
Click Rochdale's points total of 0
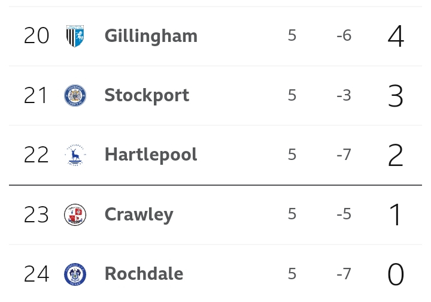coord(396,274)
